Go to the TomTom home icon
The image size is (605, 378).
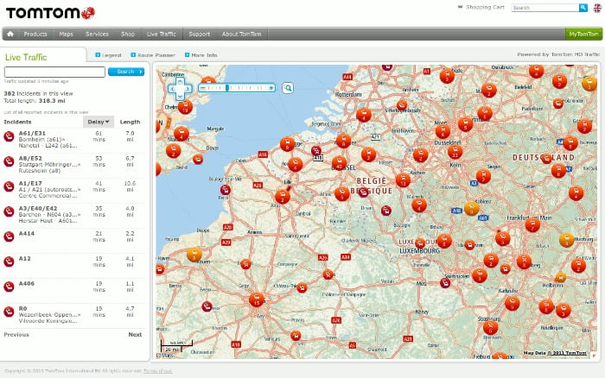click(10, 34)
